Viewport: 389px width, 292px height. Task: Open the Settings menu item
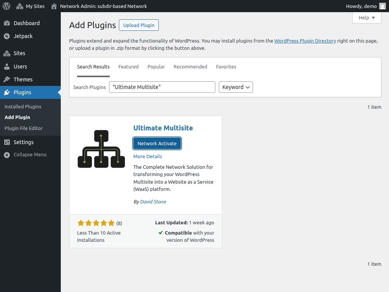[x=30, y=142]
